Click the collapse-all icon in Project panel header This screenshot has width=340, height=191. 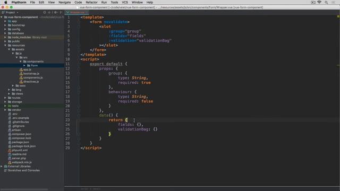click(x=49, y=13)
